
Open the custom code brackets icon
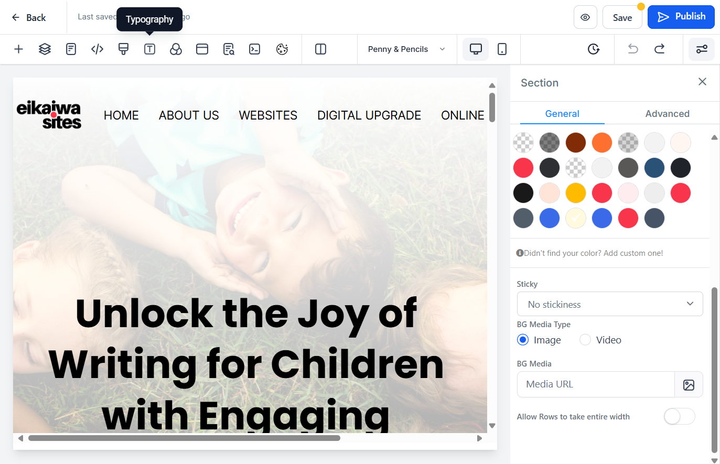coord(97,49)
